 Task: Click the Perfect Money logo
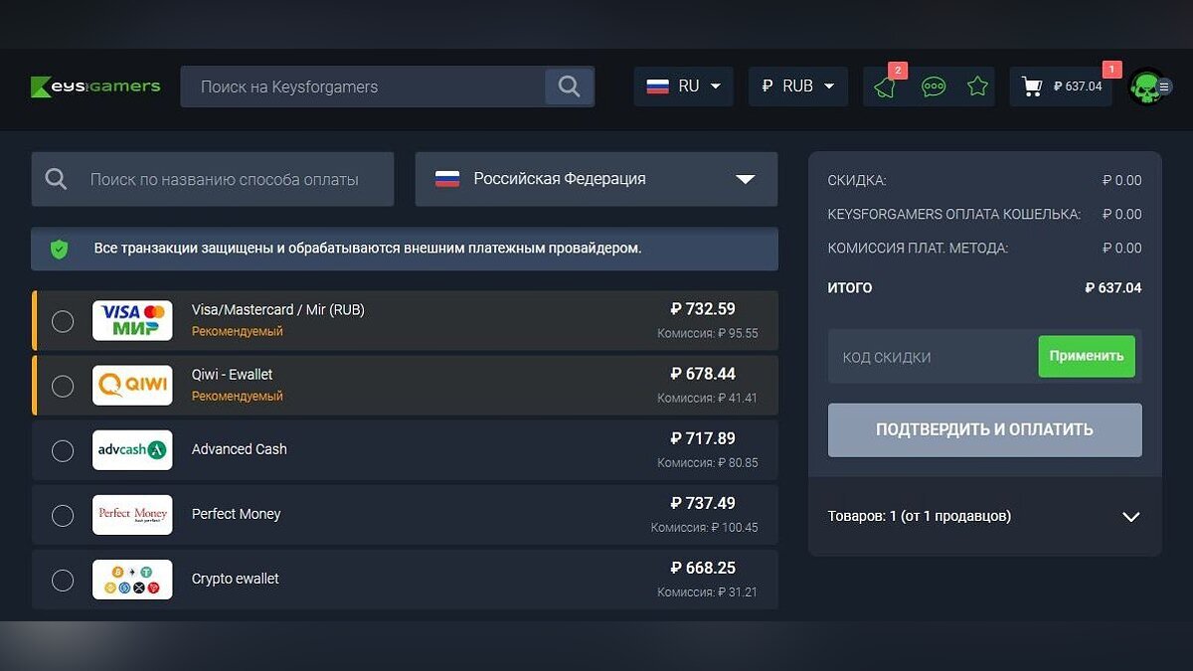coord(132,514)
